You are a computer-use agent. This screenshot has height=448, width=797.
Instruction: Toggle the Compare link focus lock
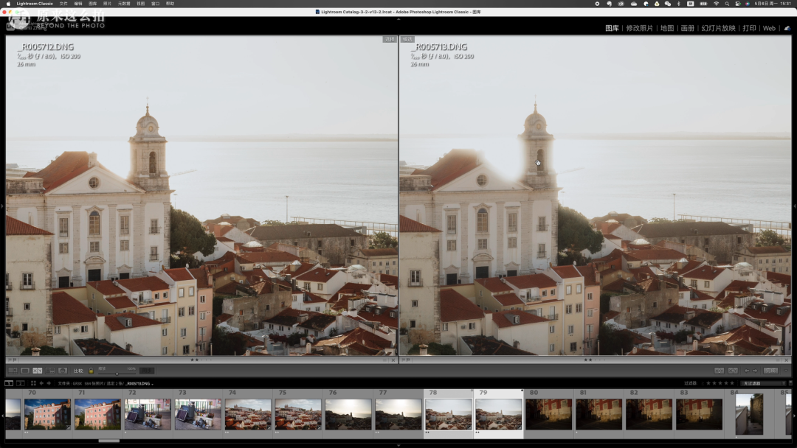point(91,371)
